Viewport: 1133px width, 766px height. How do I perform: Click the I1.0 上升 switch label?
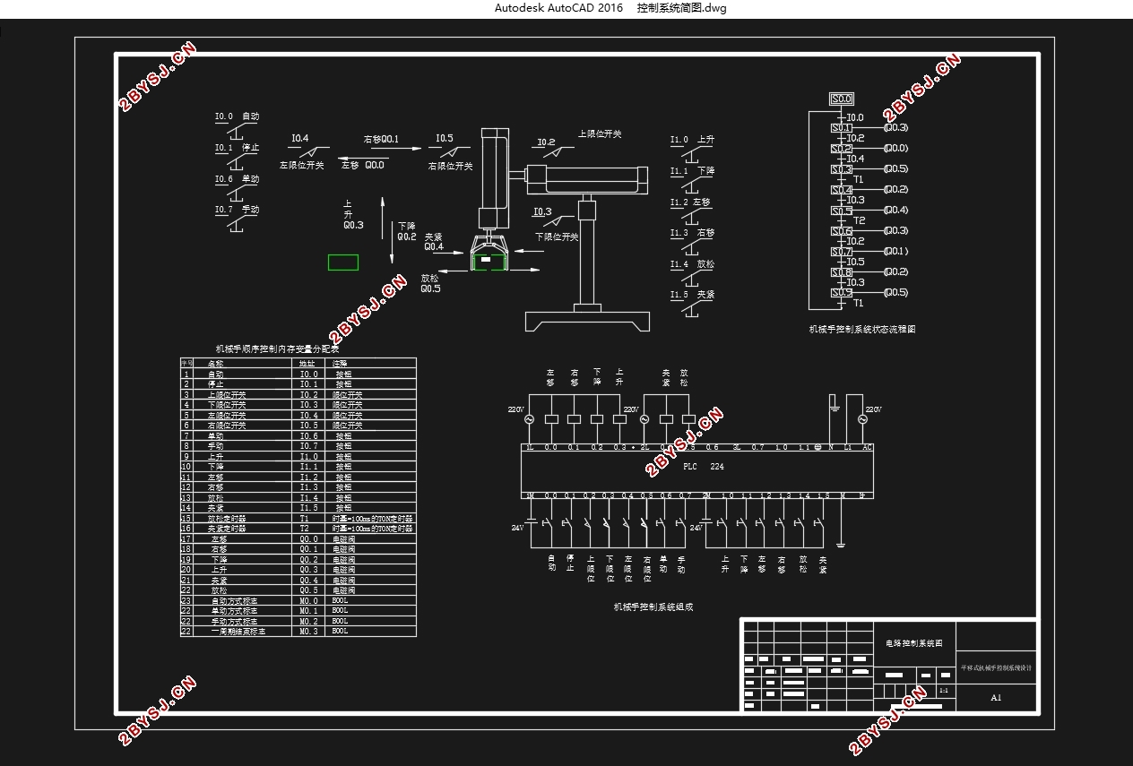pyautogui.click(x=692, y=140)
